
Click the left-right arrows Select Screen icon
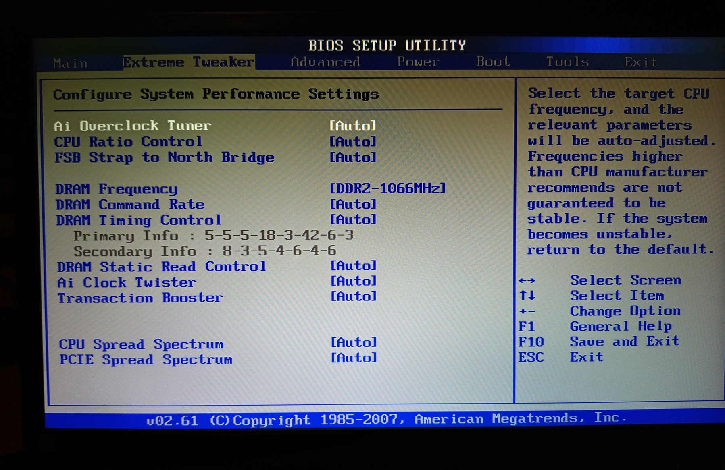pos(527,280)
